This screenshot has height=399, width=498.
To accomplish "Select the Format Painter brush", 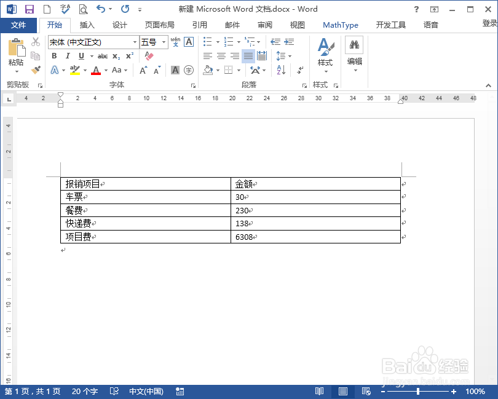I will [36, 69].
